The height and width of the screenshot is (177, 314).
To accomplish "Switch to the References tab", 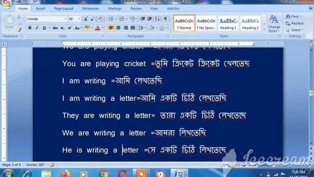I will point(91,9).
